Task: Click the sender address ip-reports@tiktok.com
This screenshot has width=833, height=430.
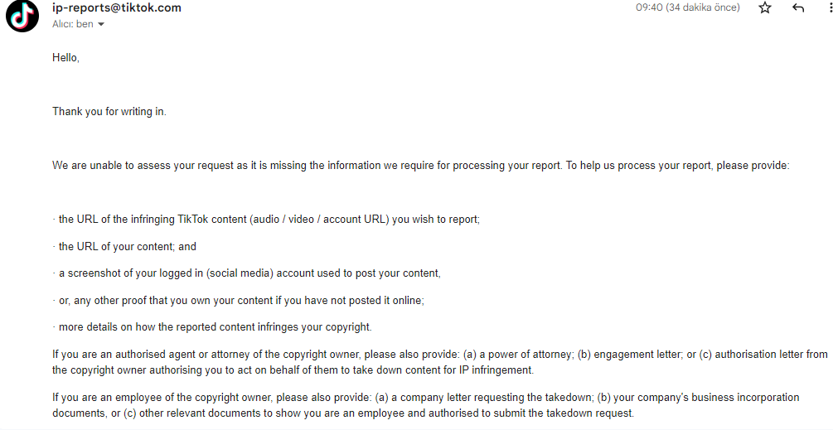Action: point(116,7)
